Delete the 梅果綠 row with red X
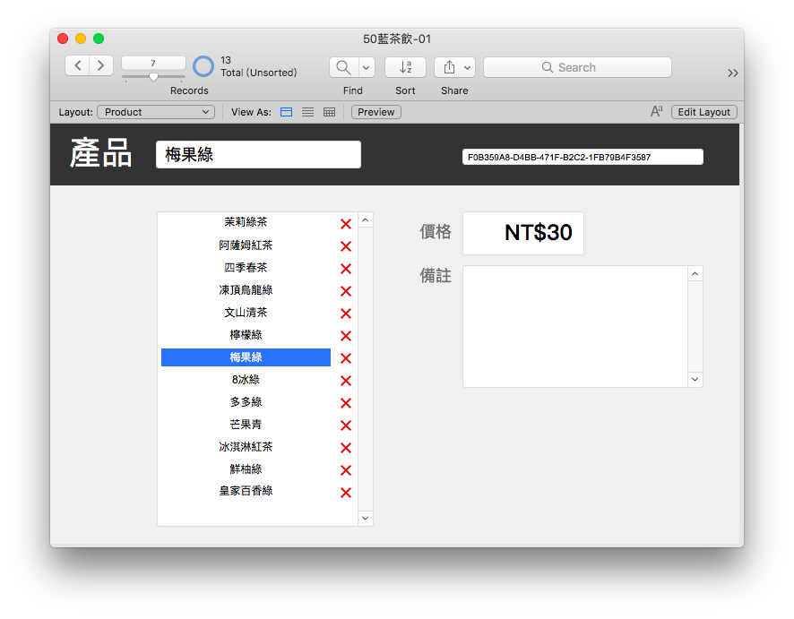This screenshot has width=794, height=619. [x=346, y=358]
